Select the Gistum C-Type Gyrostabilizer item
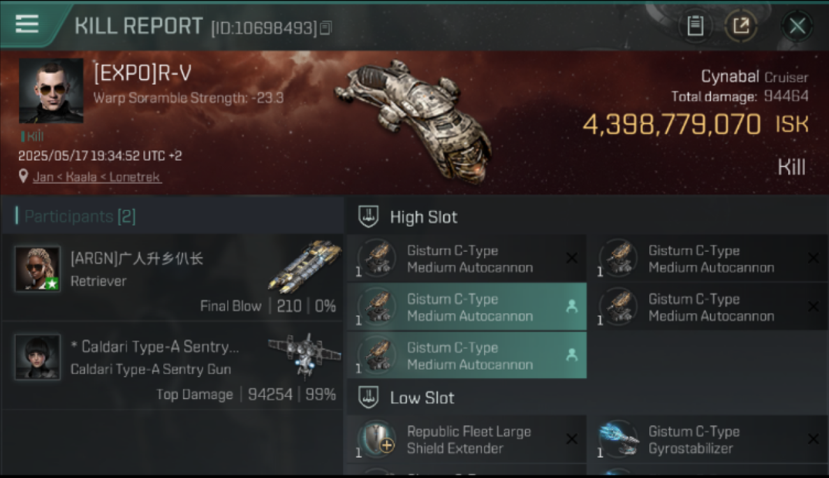829x478 pixels. 708,440
